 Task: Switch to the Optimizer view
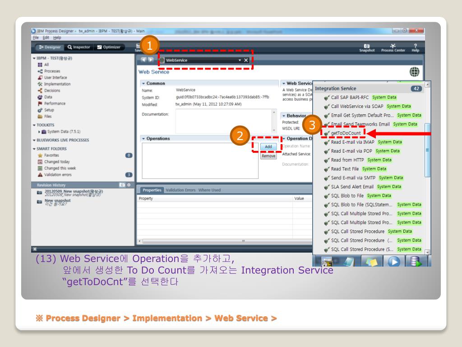point(109,47)
